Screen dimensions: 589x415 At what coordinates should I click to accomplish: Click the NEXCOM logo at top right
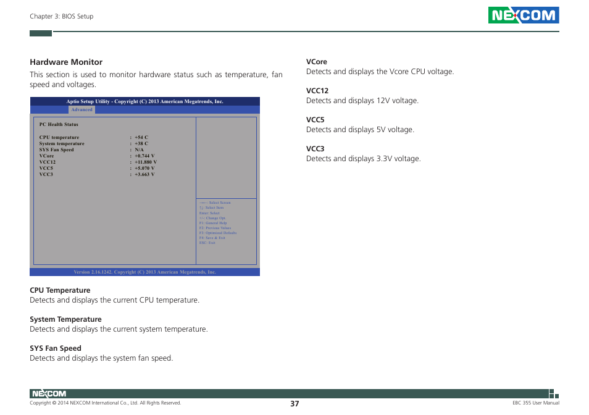[x=524, y=15]
